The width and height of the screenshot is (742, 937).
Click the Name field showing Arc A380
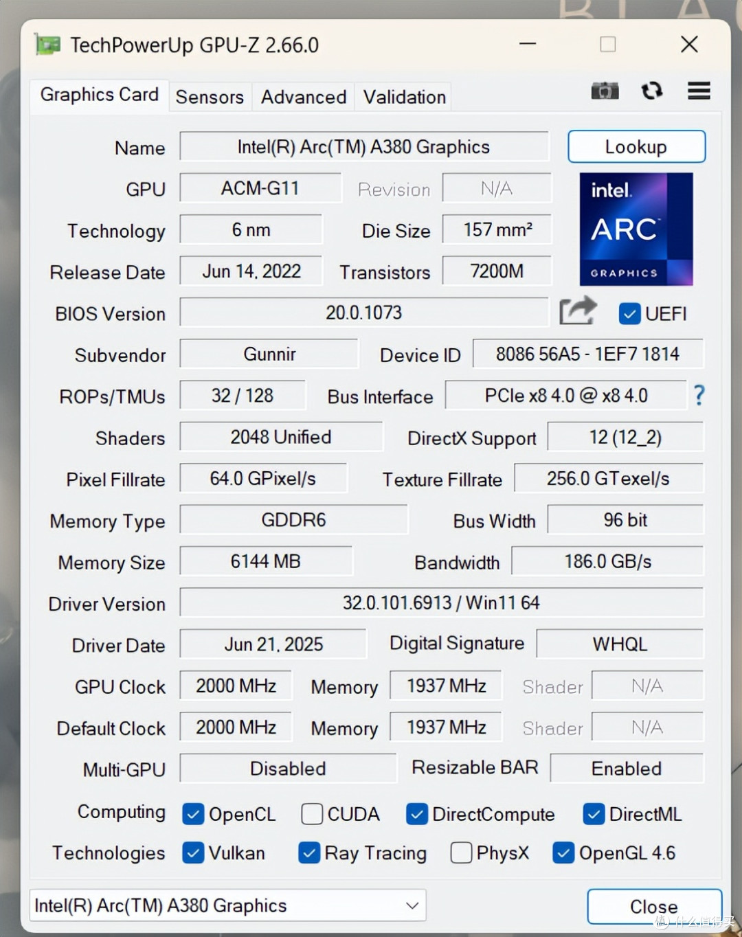click(364, 146)
